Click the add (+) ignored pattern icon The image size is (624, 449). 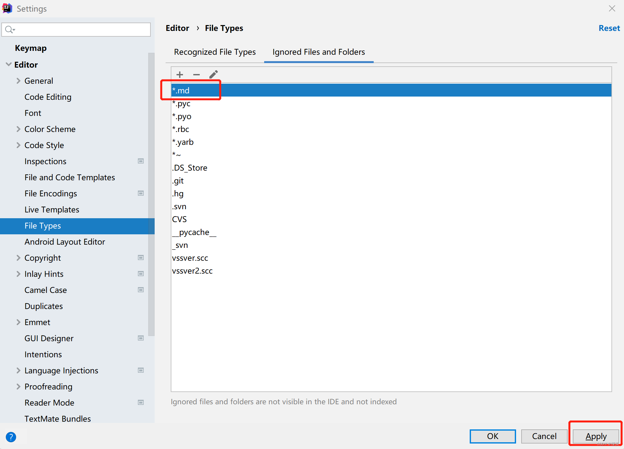coord(180,75)
